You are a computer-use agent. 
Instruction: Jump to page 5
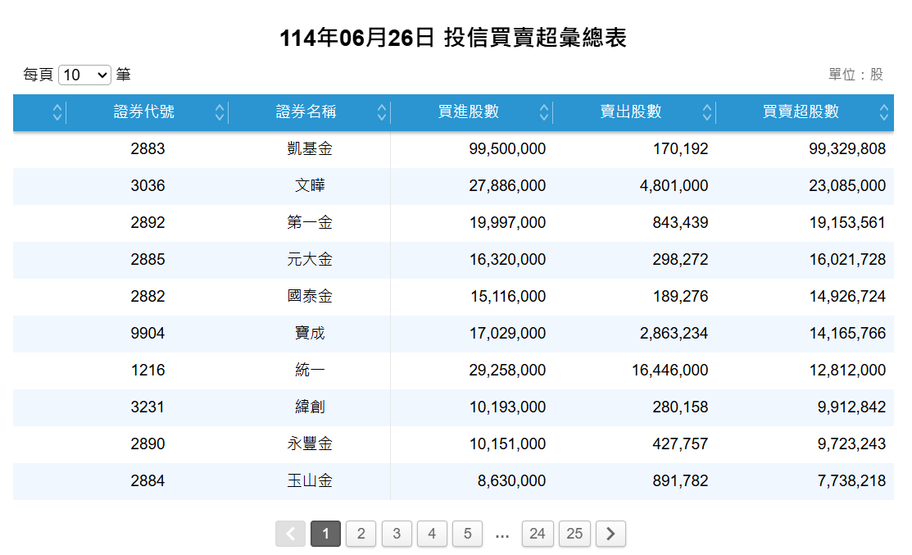(468, 534)
